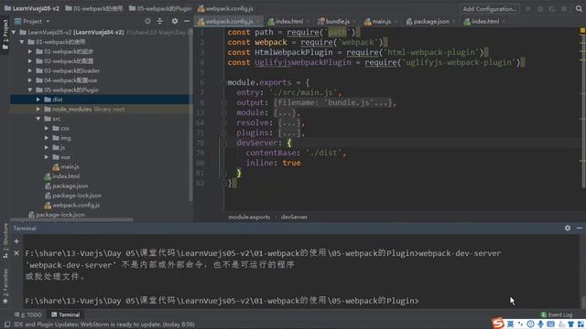Screen dimensions: 586x329
Task: Collapse the 05-webpack的Plugin folder
Action: (x=30, y=90)
